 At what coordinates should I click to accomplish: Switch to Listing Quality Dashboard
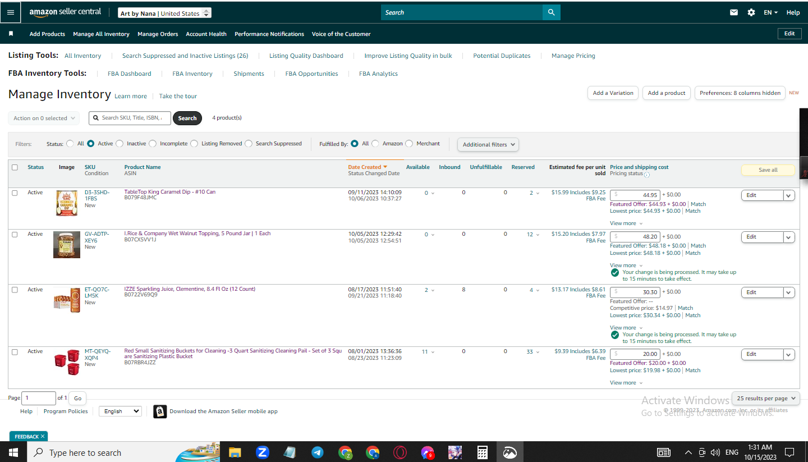[x=306, y=56]
